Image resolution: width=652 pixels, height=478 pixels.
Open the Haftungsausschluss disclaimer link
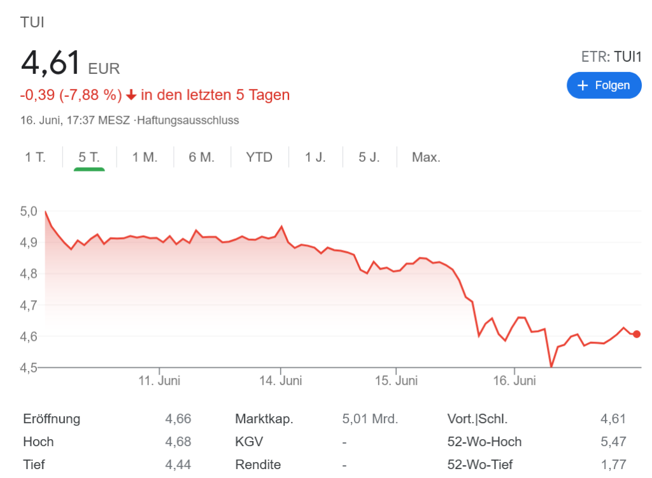coord(188,120)
